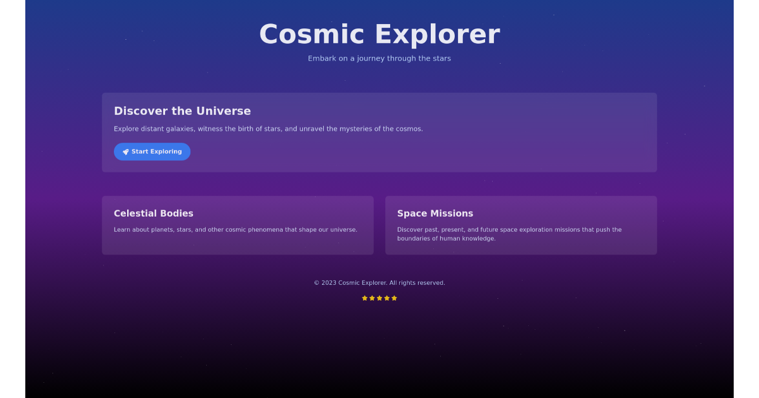Select the Celestial Bodies description text

(235, 229)
